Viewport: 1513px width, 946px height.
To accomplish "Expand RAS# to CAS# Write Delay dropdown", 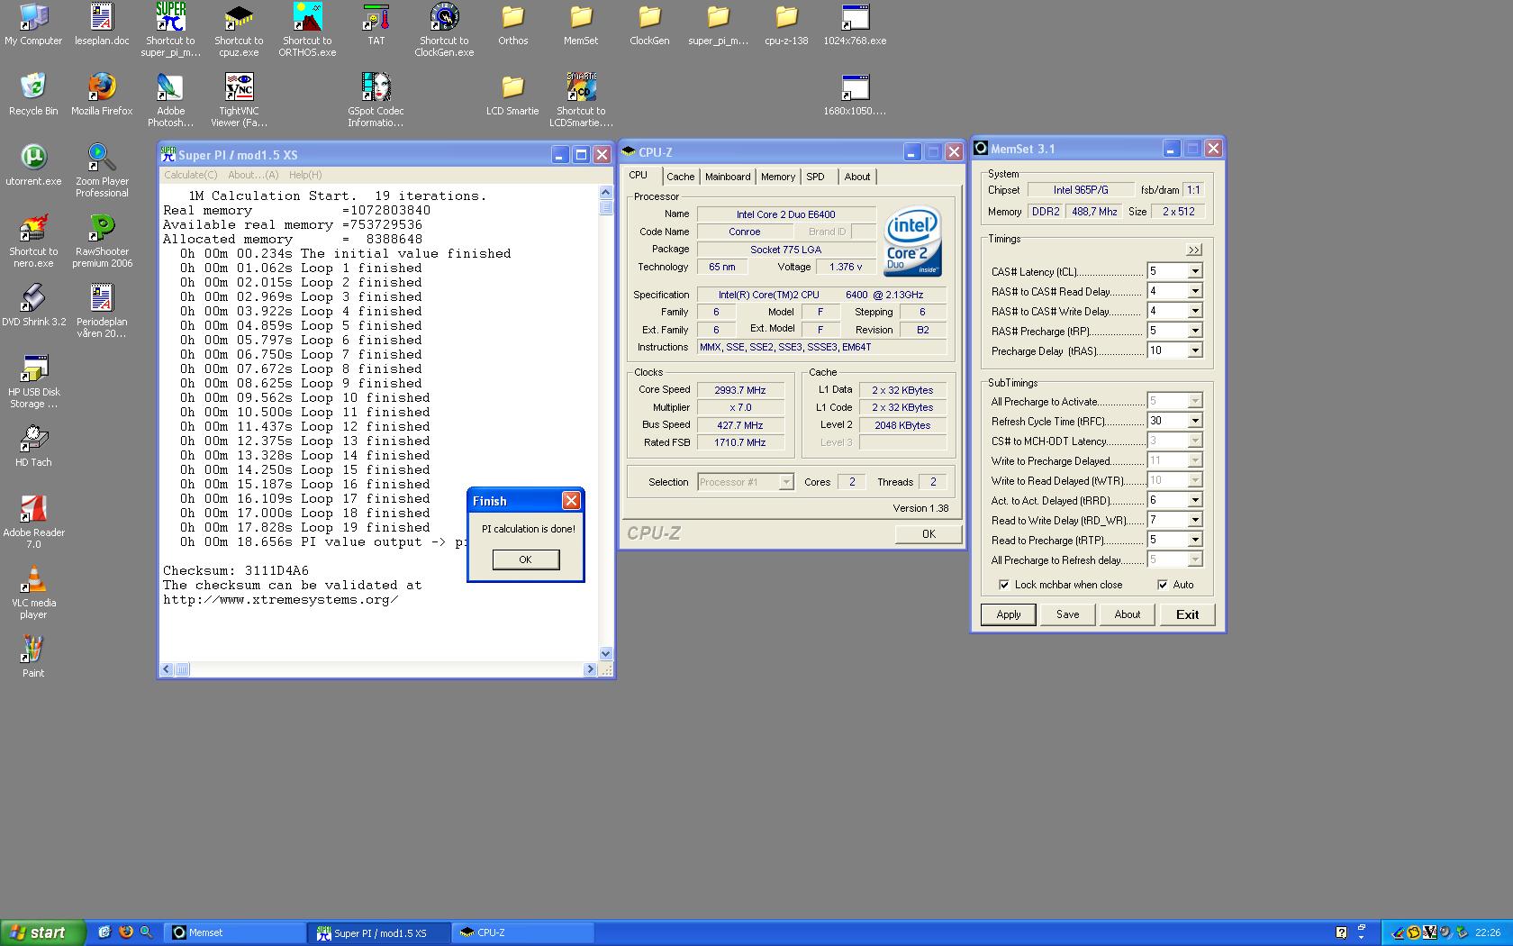I will pos(1195,311).
